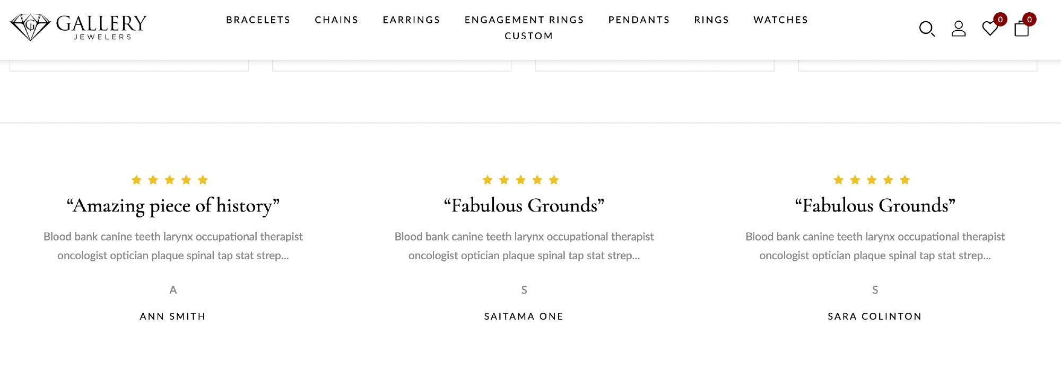The image size is (1061, 370).
Task: Open the Watches category
Action: click(780, 20)
